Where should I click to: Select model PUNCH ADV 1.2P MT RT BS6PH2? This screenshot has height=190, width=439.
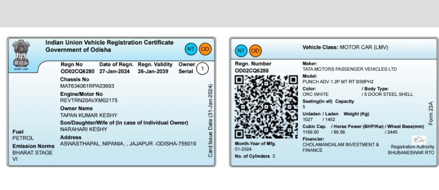coord(338,82)
